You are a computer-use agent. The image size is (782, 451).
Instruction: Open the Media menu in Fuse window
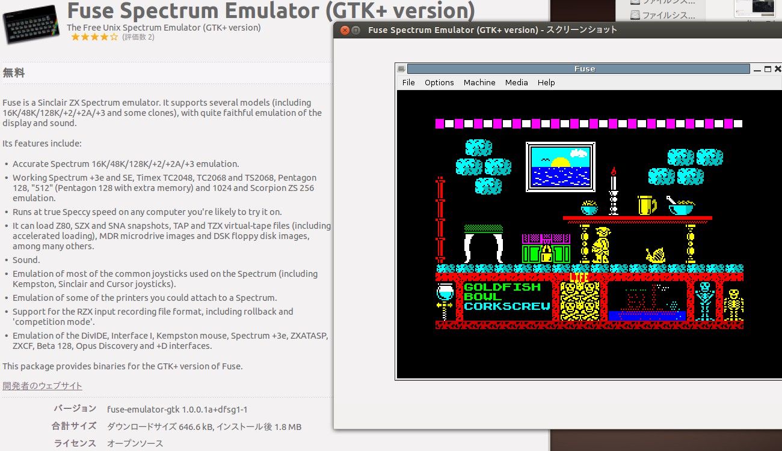click(x=516, y=82)
